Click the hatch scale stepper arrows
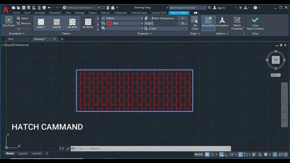The width and height of the screenshot is (290, 163). pos(187,29)
